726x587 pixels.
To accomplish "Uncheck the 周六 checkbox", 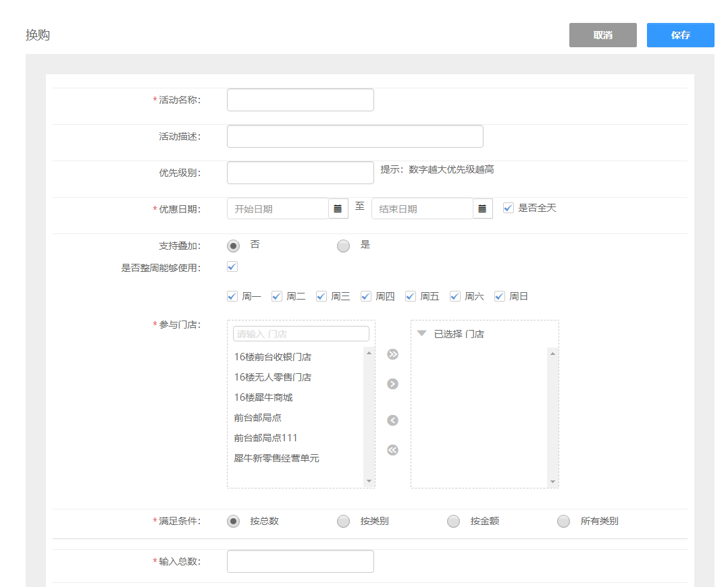I will click(455, 296).
